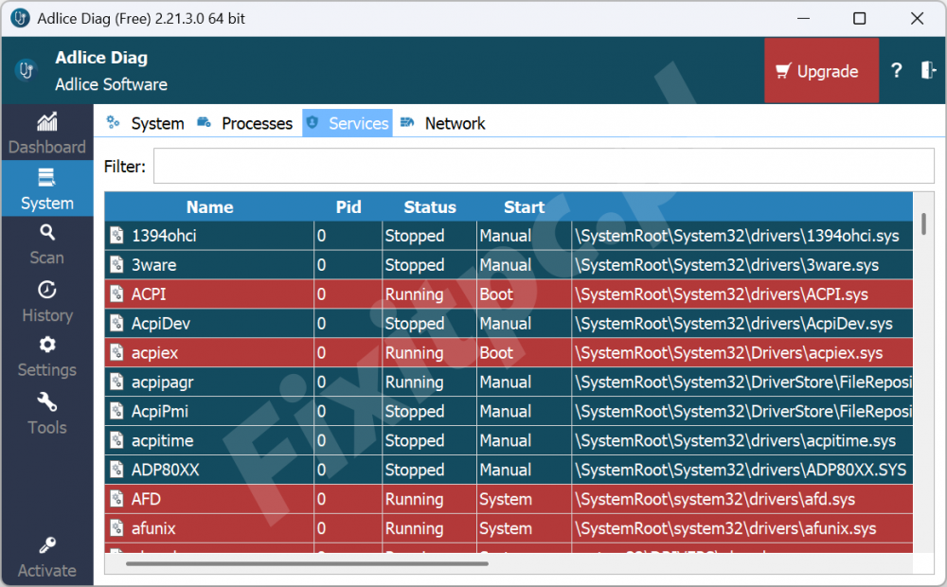Open the Tools wrench icon
Screen dimensions: 947x587
click(46, 402)
